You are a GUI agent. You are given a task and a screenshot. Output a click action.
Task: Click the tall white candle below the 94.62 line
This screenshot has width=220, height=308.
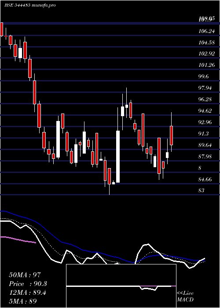(118, 157)
